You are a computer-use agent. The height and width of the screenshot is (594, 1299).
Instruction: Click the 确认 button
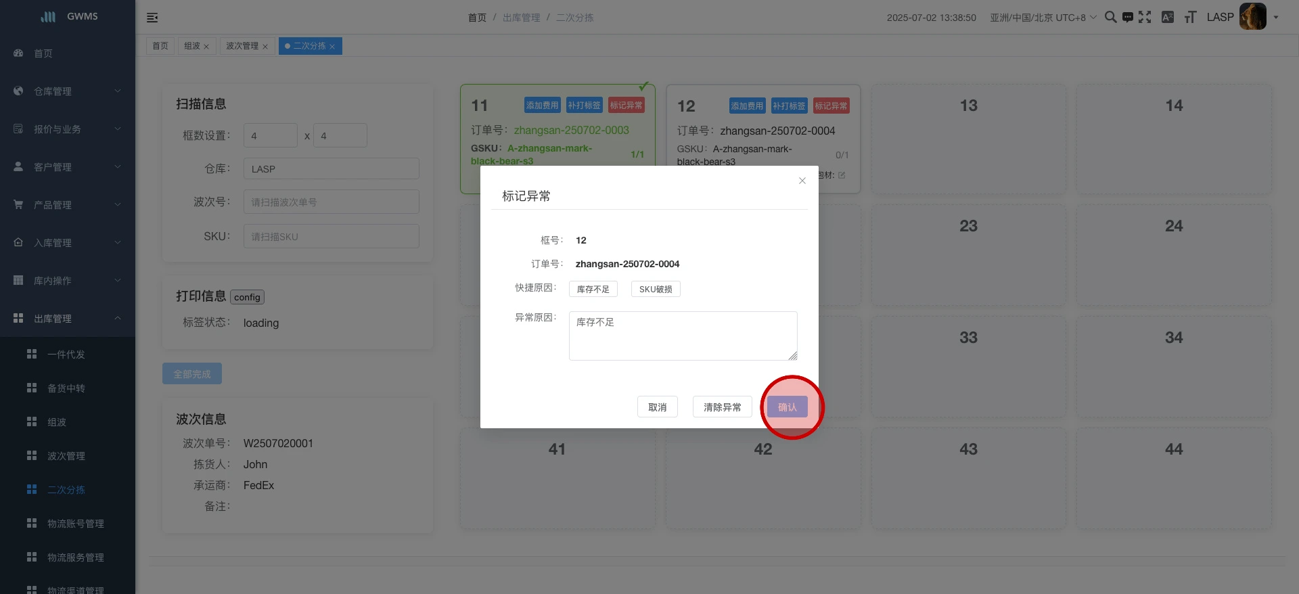pyautogui.click(x=787, y=407)
